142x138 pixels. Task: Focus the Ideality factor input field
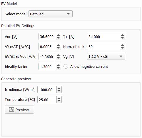point(47,67)
